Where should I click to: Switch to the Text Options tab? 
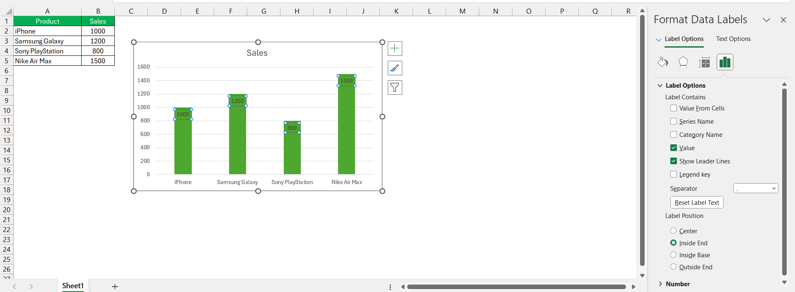[x=733, y=39]
